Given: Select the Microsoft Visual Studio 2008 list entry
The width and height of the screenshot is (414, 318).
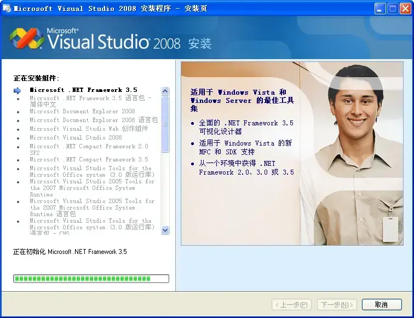Looking at the screenshot, I should [76, 137].
